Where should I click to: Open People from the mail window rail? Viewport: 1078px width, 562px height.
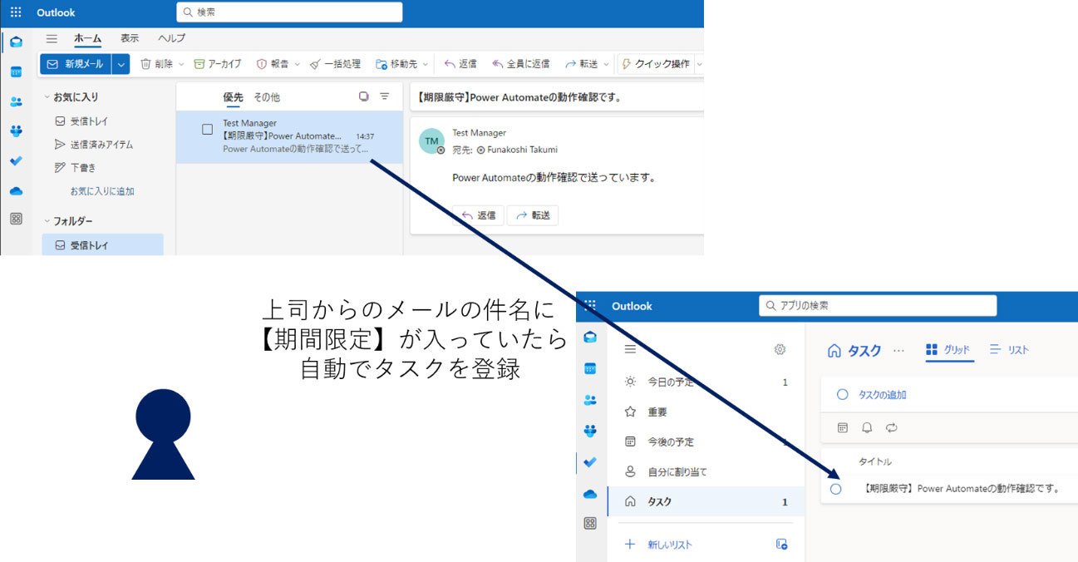tap(16, 101)
